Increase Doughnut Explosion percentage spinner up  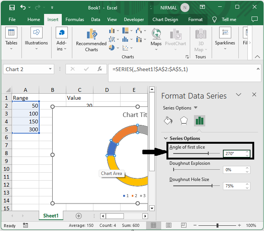[x=247, y=168]
